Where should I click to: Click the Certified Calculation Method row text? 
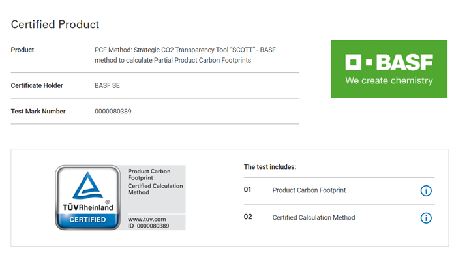point(313,217)
